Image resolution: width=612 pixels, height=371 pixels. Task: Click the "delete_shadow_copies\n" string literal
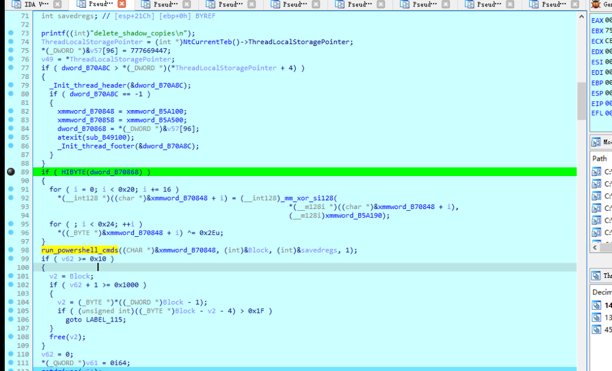pyautogui.click(x=138, y=33)
